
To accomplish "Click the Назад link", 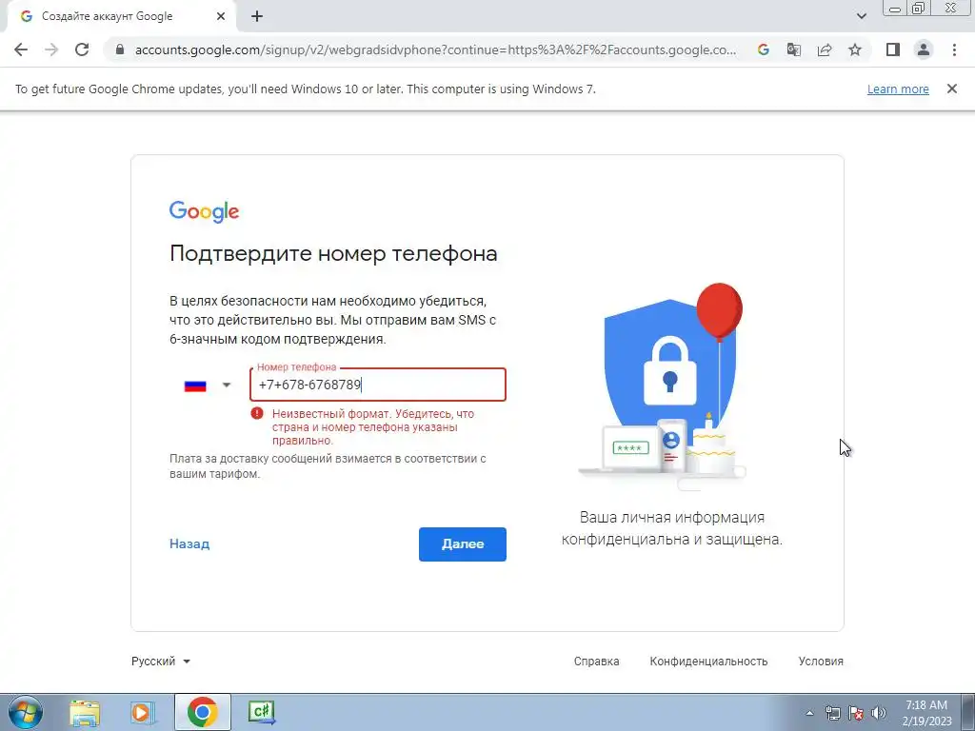I will coord(189,543).
